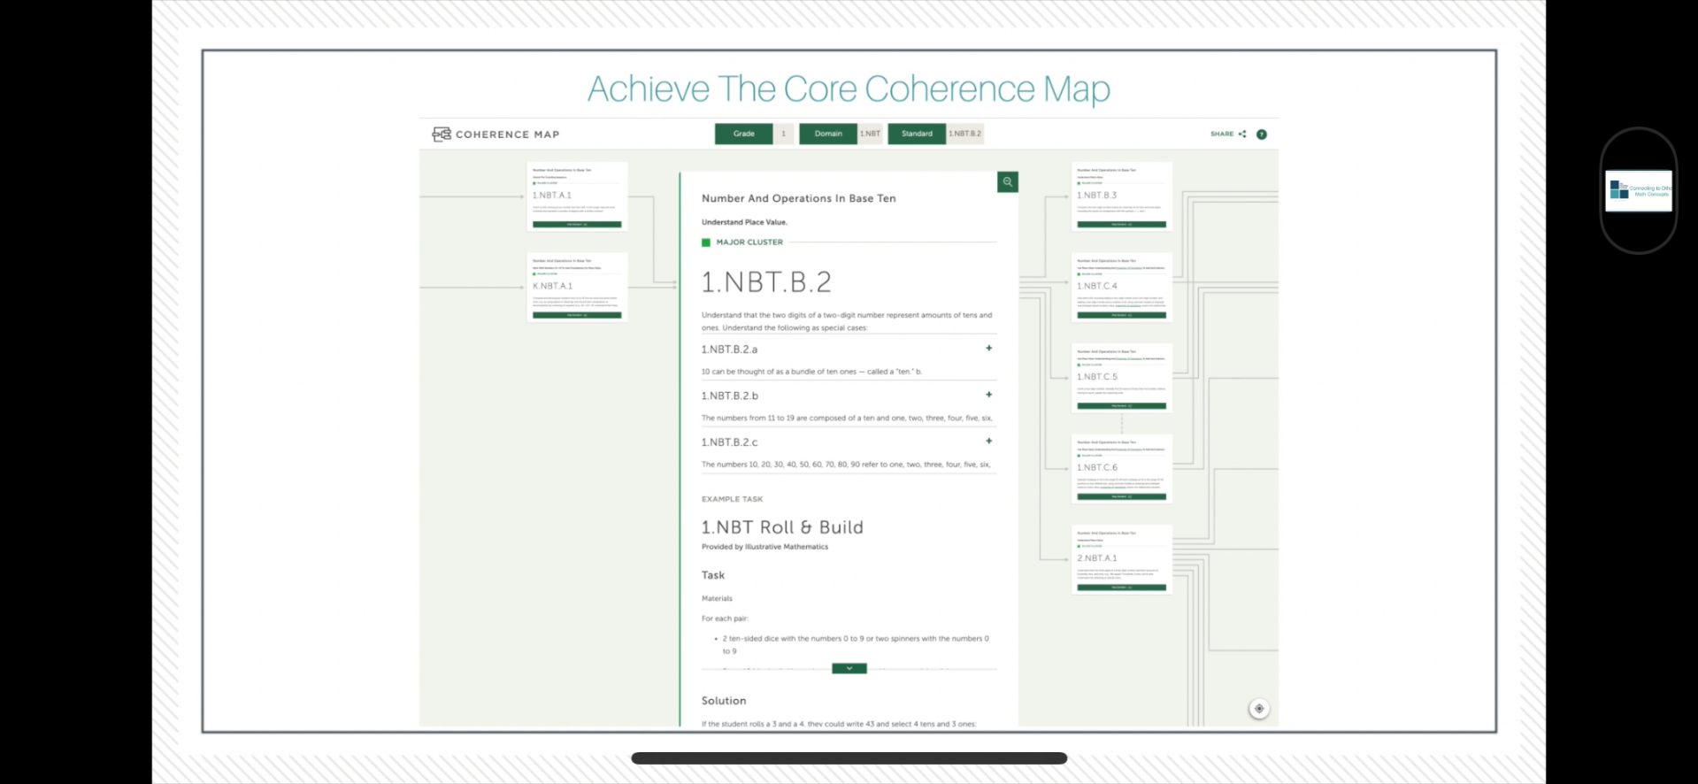This screenshot has width=1698, height=784.
Task: Click the bottom home indicator bar
Action: 849,758
